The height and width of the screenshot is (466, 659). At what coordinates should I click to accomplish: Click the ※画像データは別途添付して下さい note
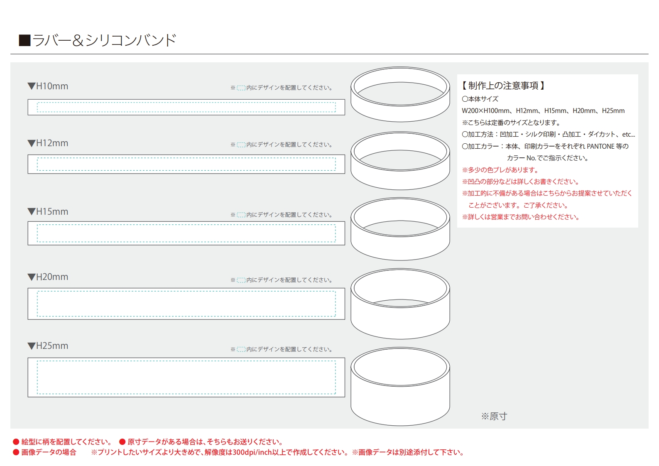[x=409, y=452]
